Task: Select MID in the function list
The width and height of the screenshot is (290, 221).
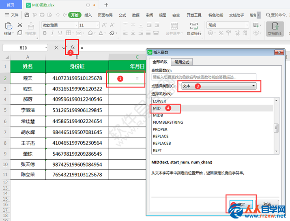Action: tap(212, 108)
